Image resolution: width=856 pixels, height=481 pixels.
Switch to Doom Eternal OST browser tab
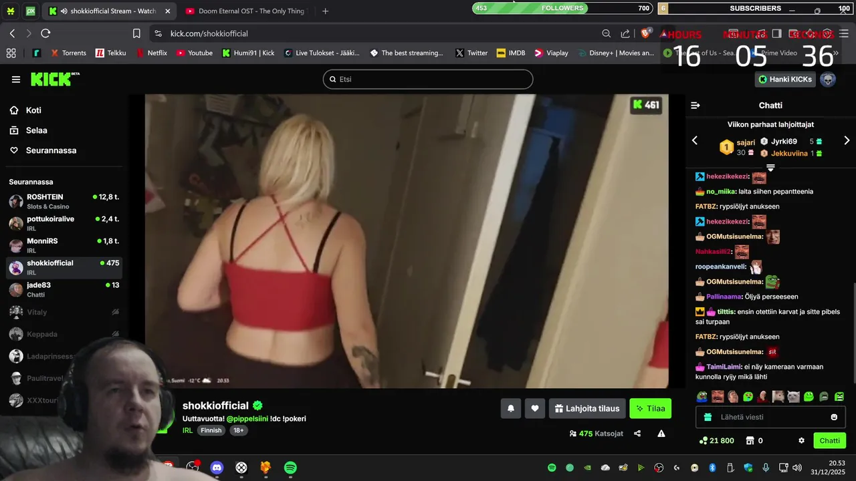(245, 11)
